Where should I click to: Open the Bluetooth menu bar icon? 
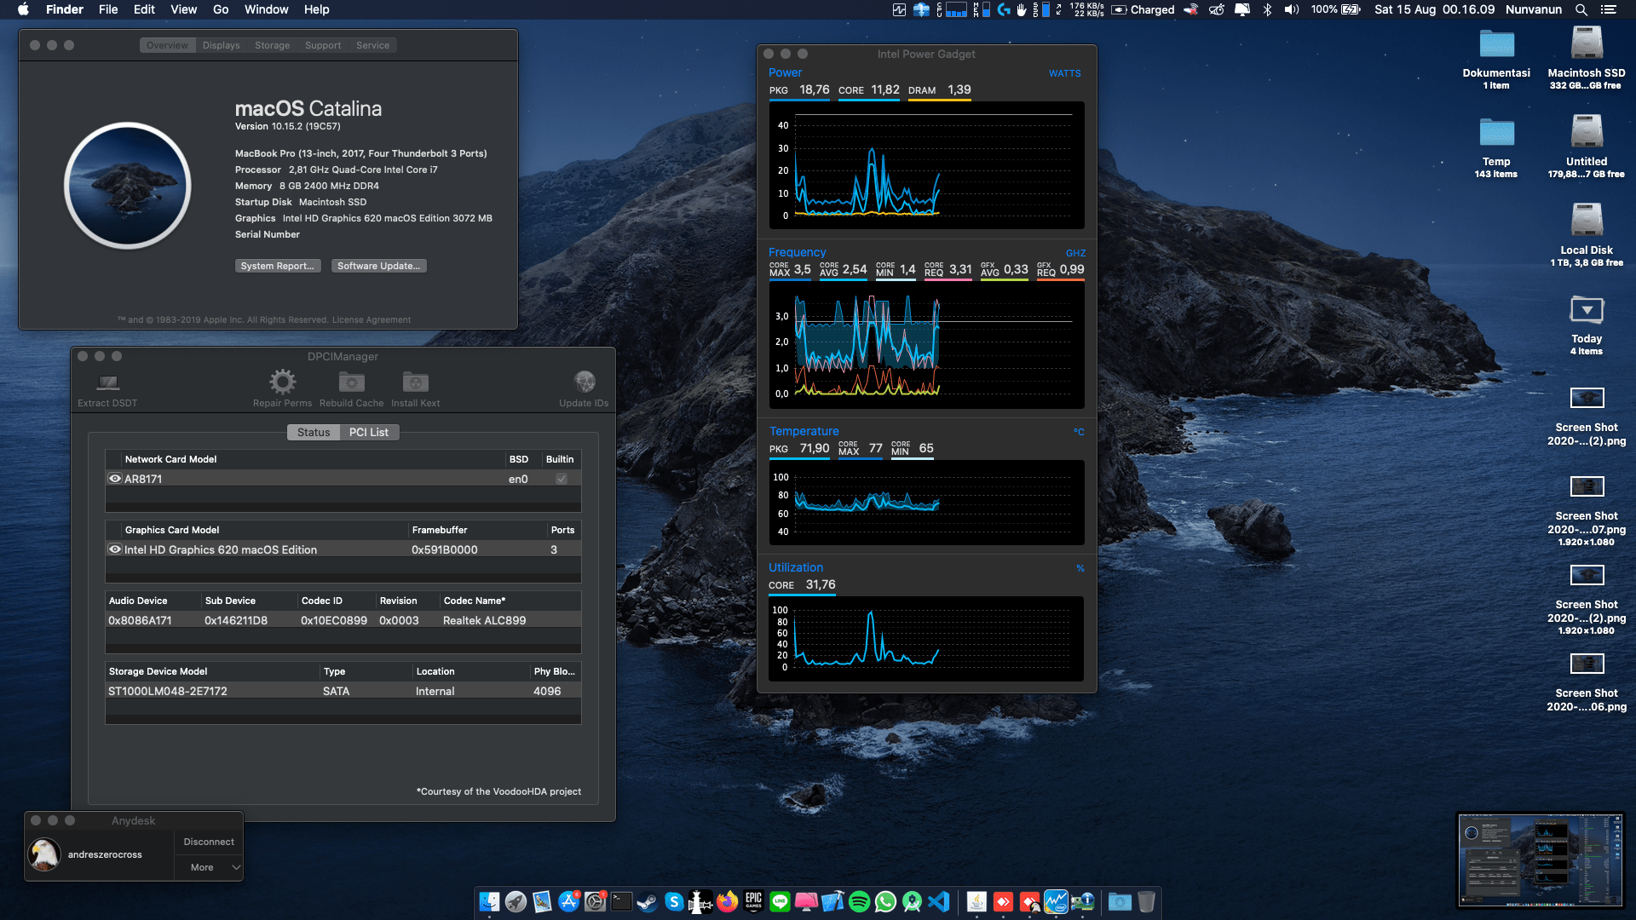click(1268, 9)
